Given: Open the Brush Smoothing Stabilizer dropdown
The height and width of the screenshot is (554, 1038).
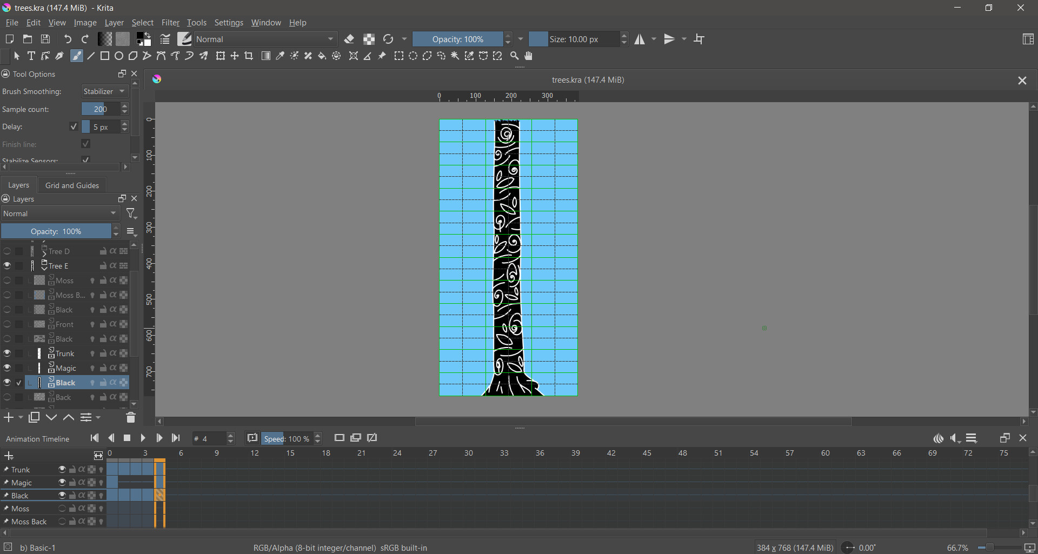Looking at the screenshot, I should click(x=105, y=91).
